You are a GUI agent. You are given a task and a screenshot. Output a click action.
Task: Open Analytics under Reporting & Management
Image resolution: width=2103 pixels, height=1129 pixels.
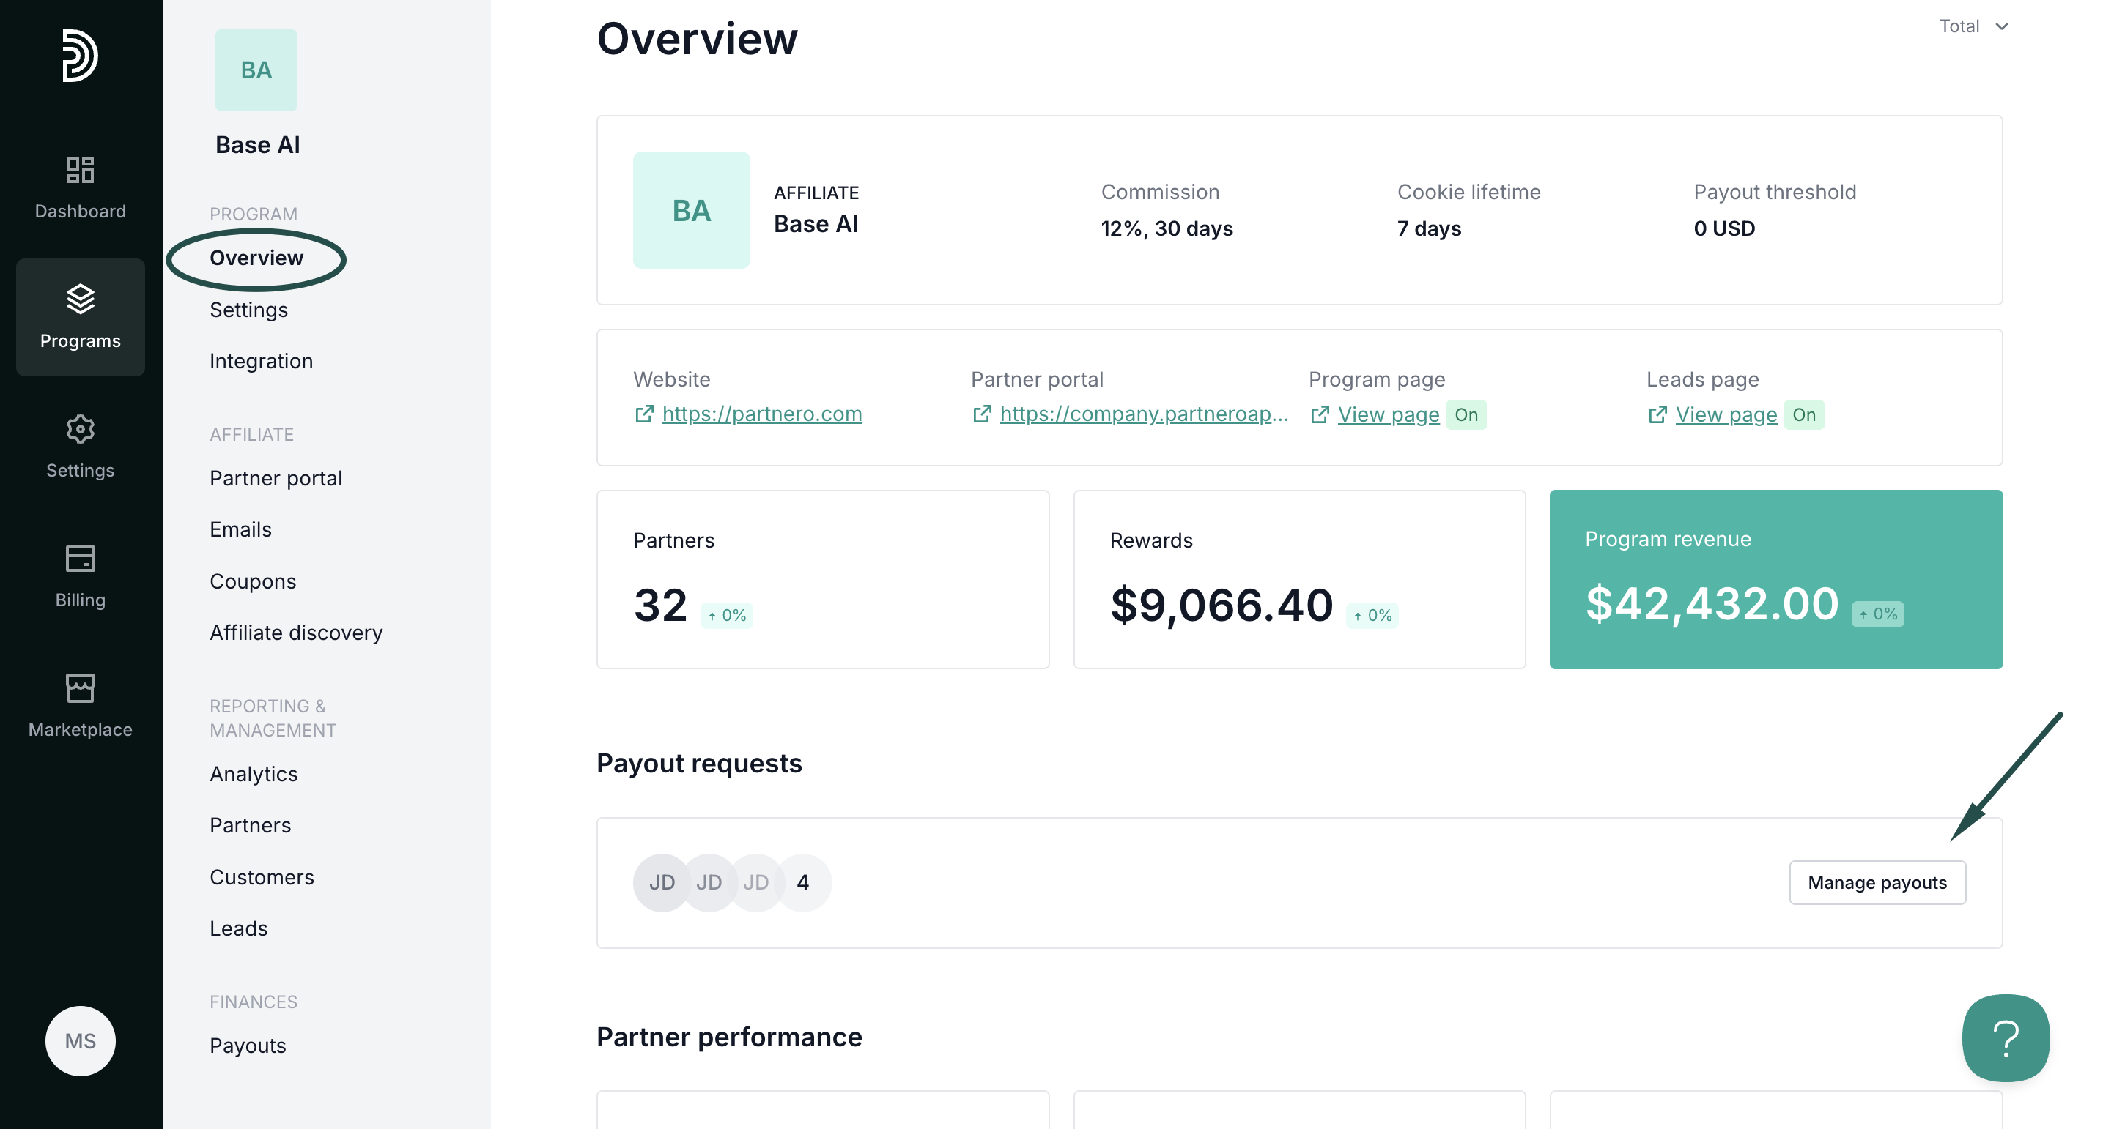pos(253,774)
